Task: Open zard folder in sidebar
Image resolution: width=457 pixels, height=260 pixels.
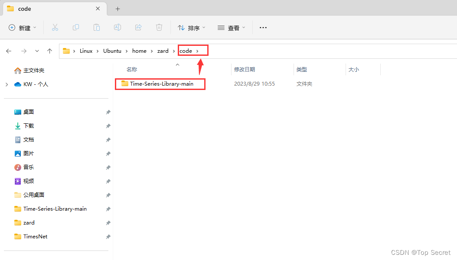Action: [x=24, y=223]
